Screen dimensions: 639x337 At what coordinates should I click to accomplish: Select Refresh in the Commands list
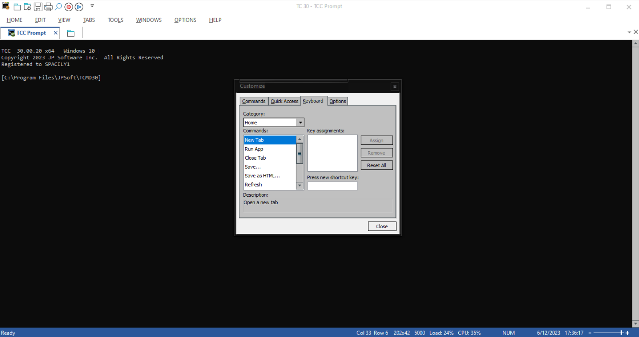270,185
